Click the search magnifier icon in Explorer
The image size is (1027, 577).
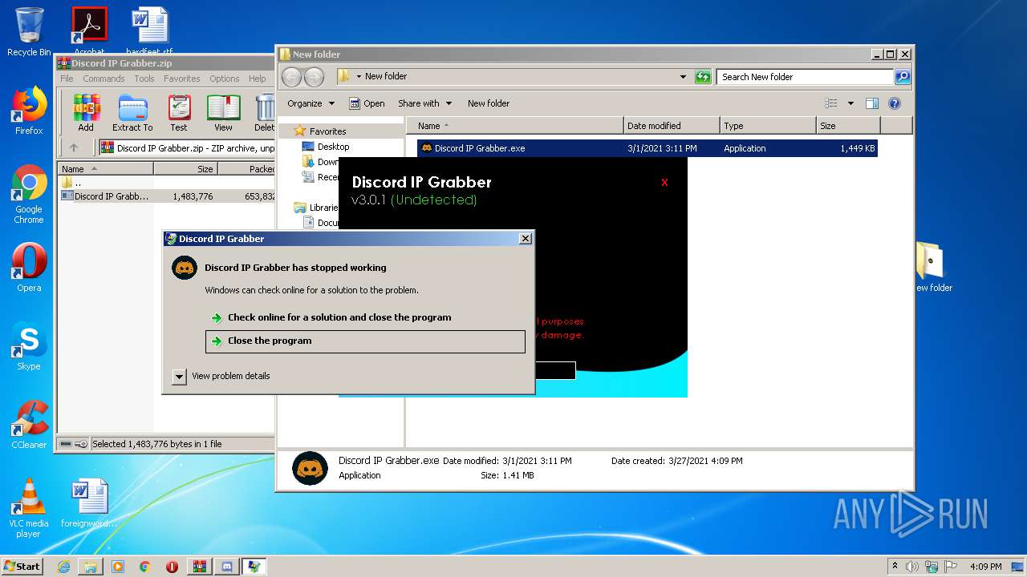903,77
